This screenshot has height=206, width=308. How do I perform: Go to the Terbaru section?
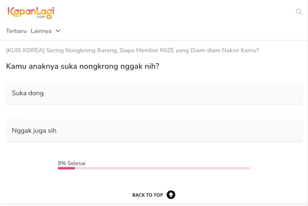[16, 31]
